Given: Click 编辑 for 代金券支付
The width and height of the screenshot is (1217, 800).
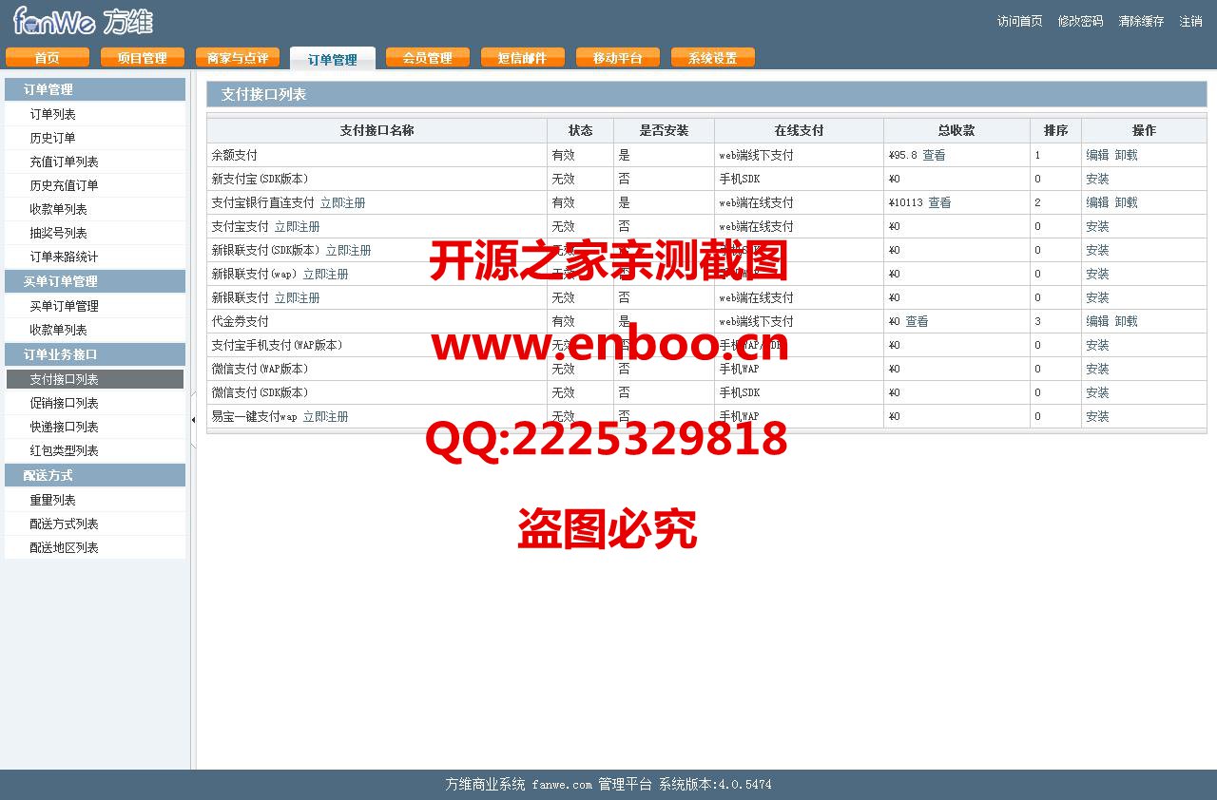Looking at the screenshot, I should click(x=1097, y=321).
